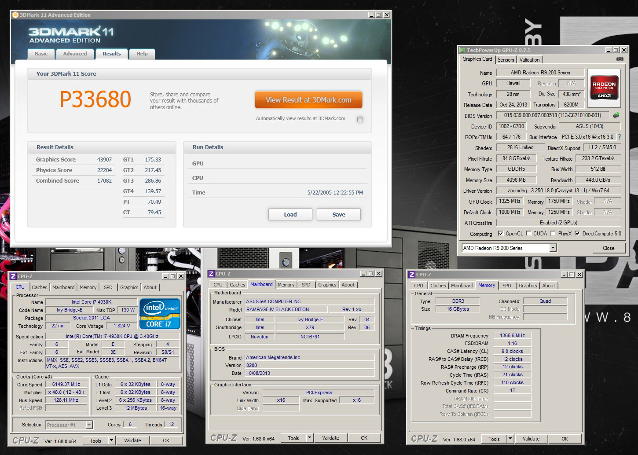Screen dimensions: 638x455
Task: Click the P33680 score in 3DMark 11
Action: click(95, 99)
